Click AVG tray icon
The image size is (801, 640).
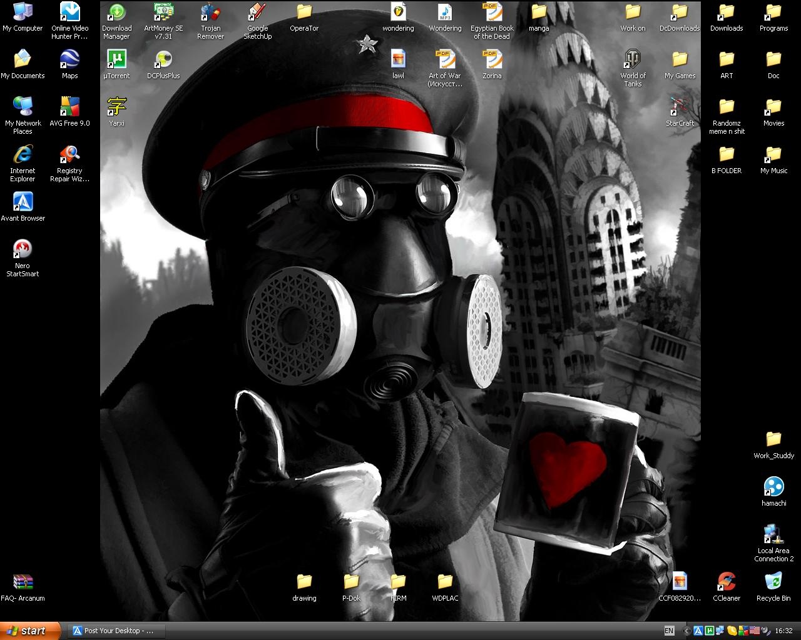coord(743,631)
